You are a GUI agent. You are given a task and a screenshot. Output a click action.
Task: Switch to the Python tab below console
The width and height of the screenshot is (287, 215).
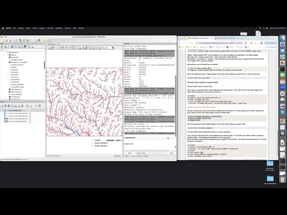(146, 156)
